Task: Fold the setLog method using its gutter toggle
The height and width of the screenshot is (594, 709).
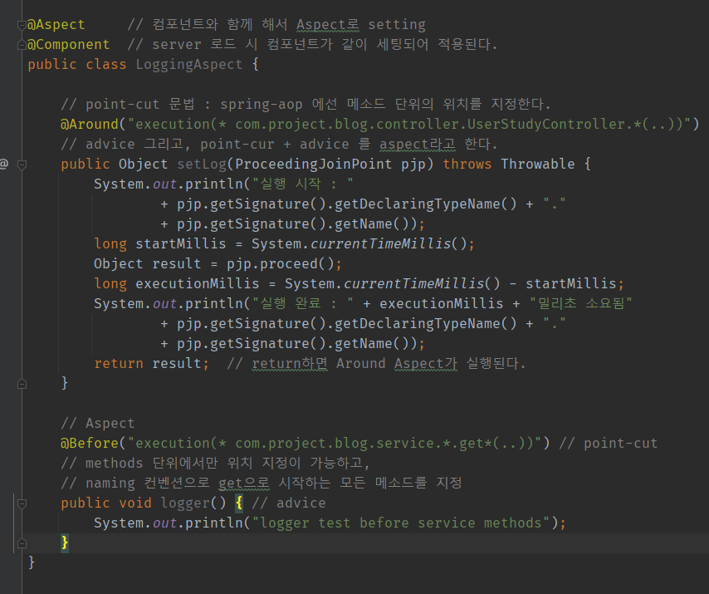Action: [x=22, y=164]
